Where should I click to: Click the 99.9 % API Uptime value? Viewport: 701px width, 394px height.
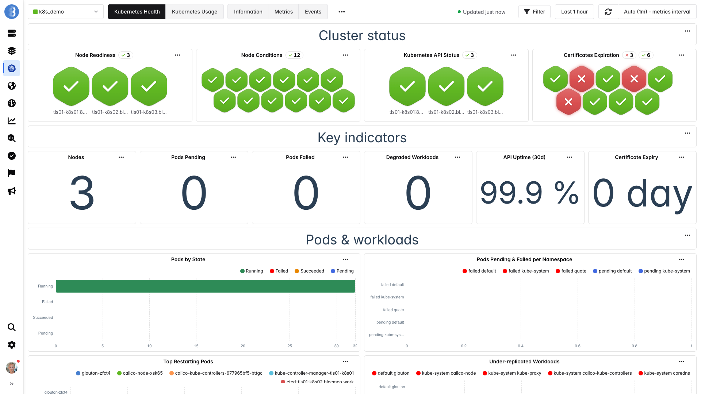point(529,193)
